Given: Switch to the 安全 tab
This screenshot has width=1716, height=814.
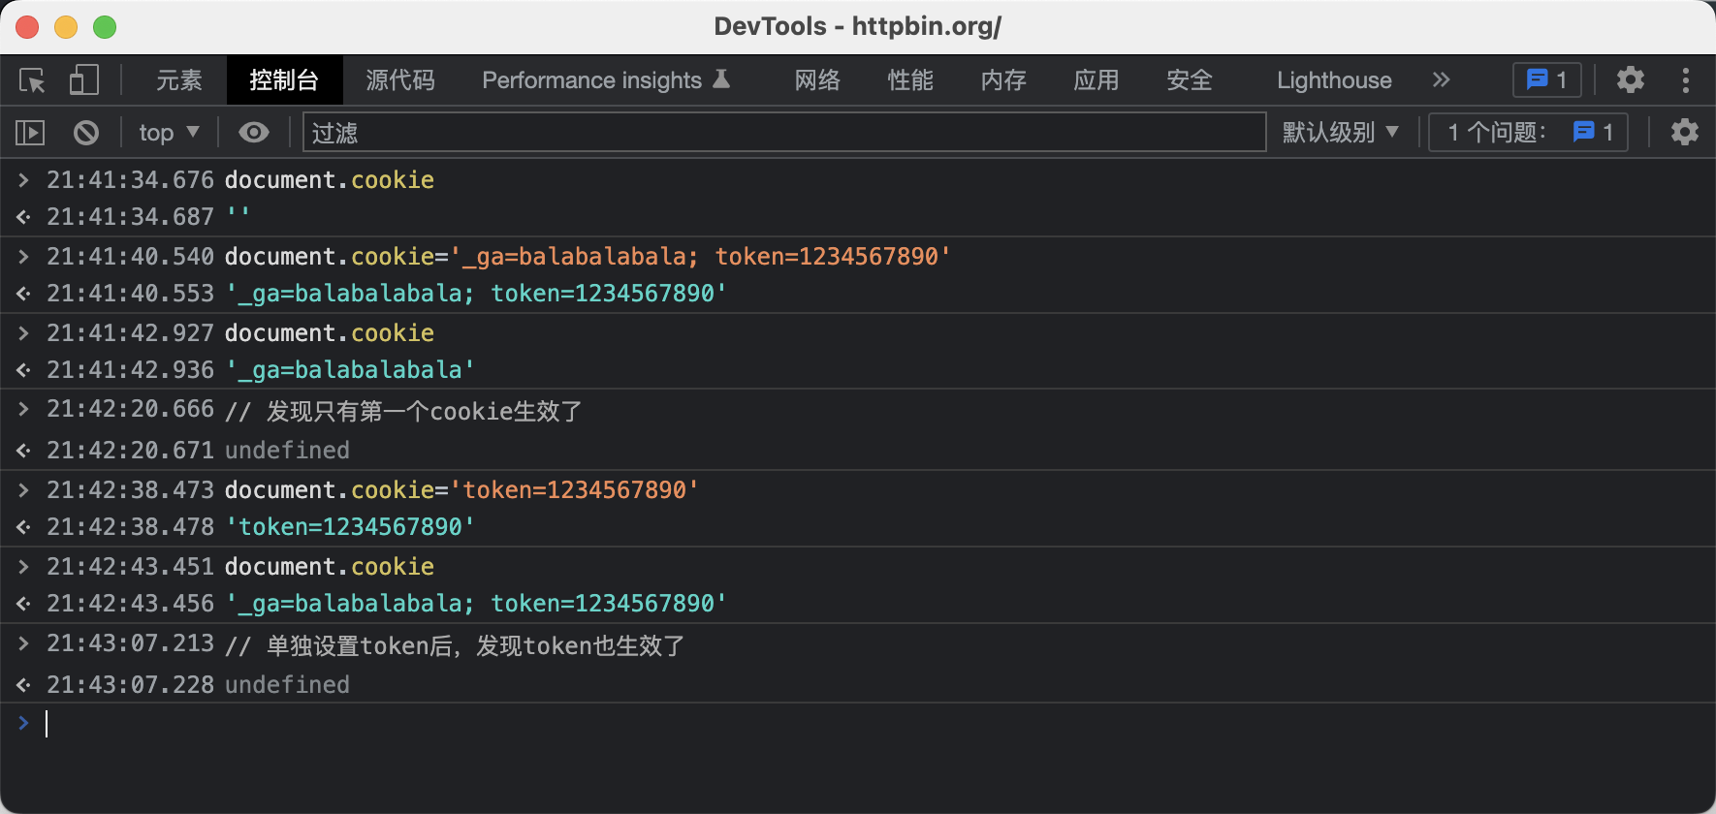Looking at the screenshot, I should 1190,80.
